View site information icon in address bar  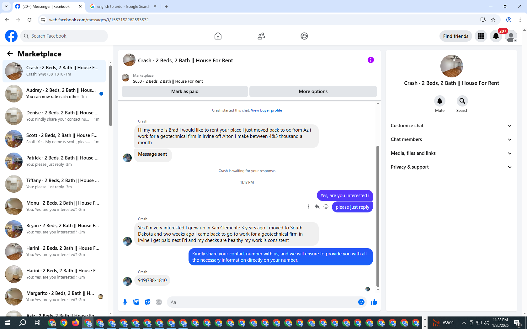pyautogui.click(x=43, y=20)
